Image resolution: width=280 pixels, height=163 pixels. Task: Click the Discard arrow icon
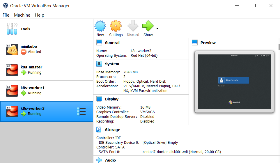tap(133, 26)
